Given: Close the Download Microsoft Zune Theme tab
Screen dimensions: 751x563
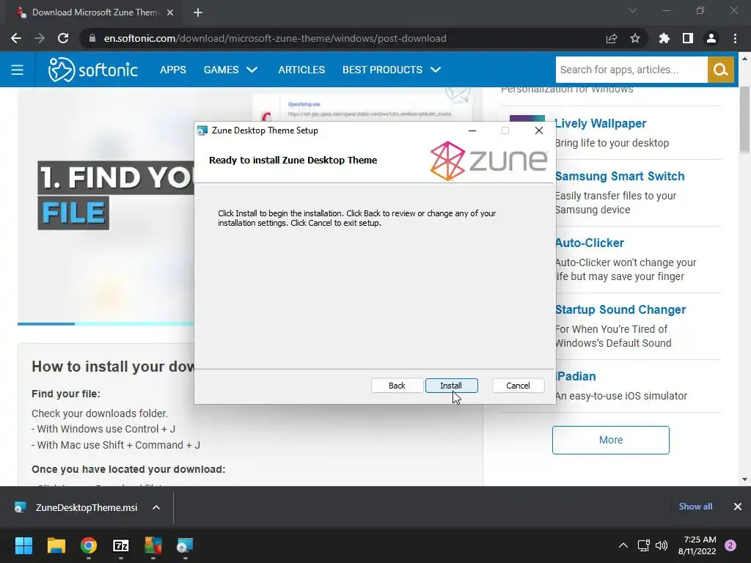Looking at the screenshot, I should (170, 12).
